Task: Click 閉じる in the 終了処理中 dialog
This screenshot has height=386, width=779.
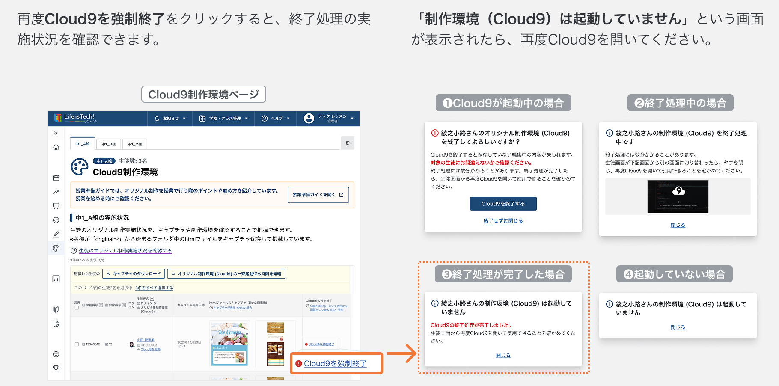Action: pos(678,225)
